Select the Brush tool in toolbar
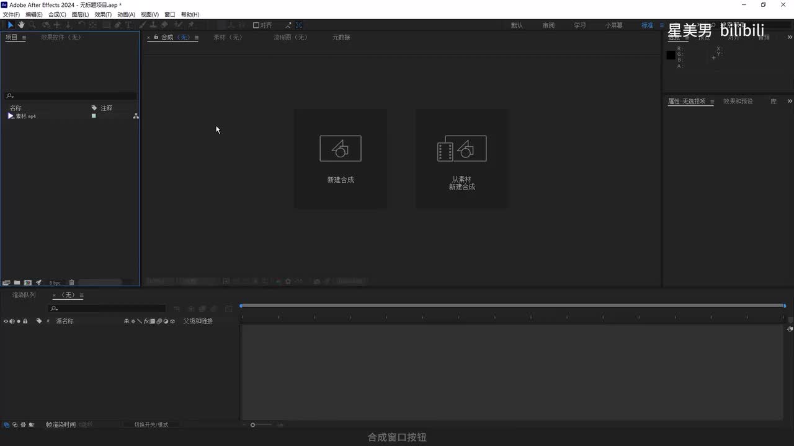 click(x=143, y=25)
